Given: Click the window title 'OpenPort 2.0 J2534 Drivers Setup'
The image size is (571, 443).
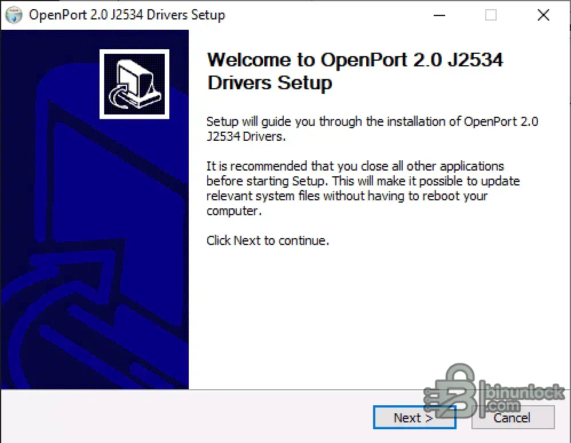Looking at the screenshot, I should click(127, 15).
